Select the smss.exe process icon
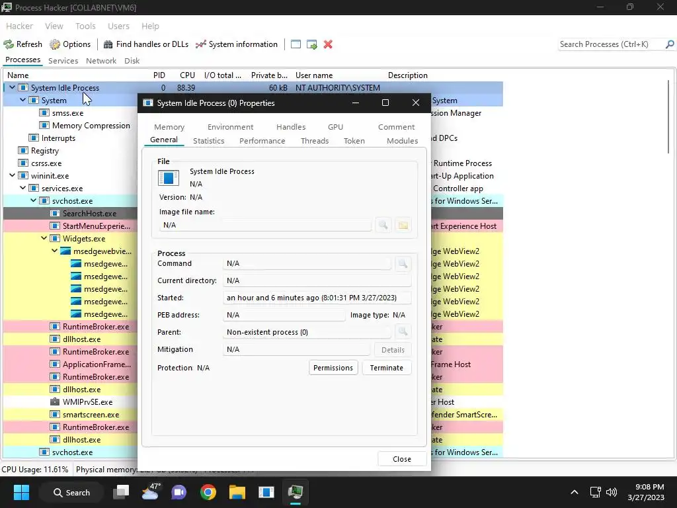 click(x=44, y=112)
